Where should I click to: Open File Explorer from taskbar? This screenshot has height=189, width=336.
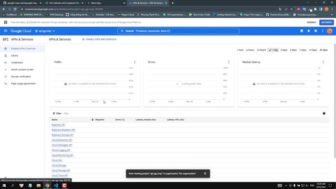point(38,185)
